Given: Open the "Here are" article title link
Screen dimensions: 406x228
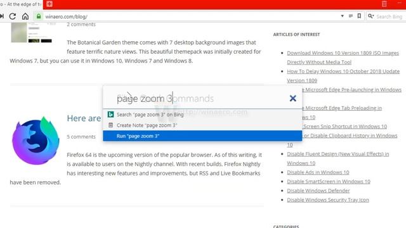Looking at the screenshot, I should [x=84, y=118].
